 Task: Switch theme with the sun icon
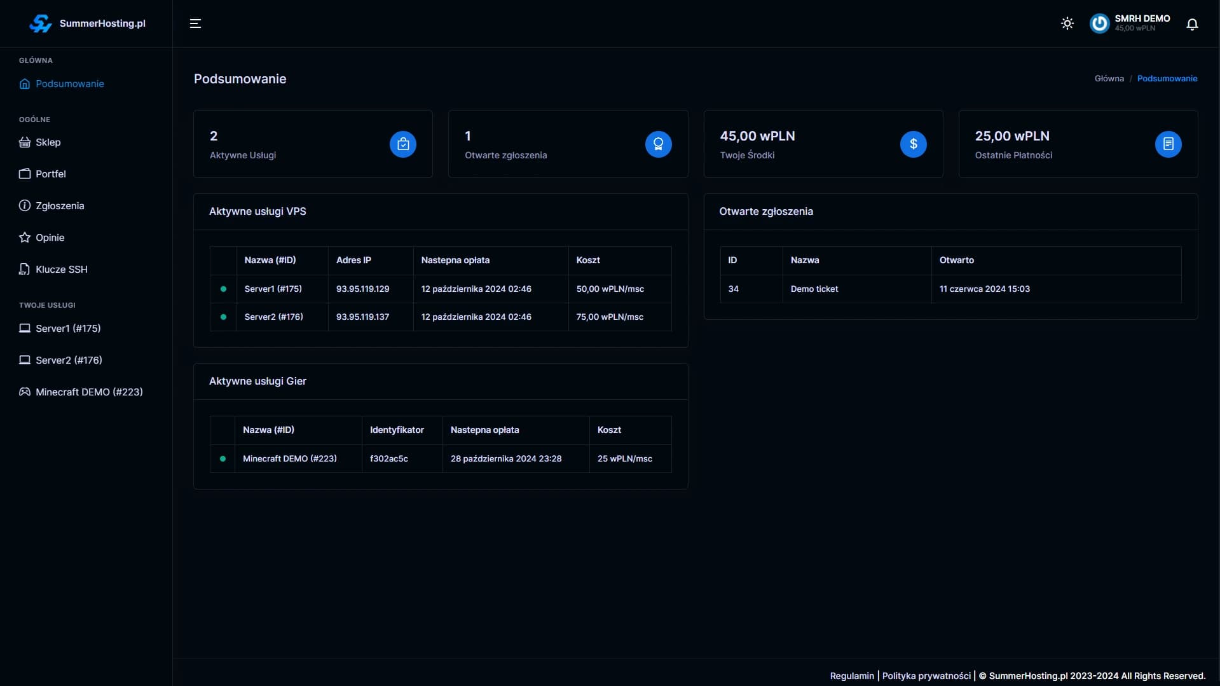[x=1067, y=24]
